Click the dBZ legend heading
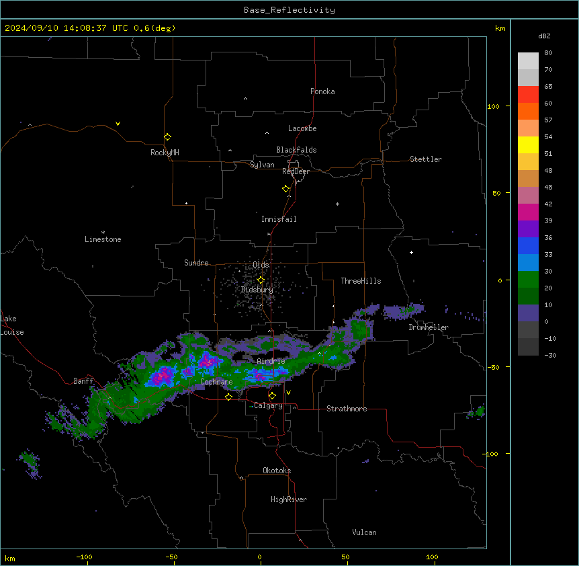Viewport: 579px width, 566px height. [544, 36]
